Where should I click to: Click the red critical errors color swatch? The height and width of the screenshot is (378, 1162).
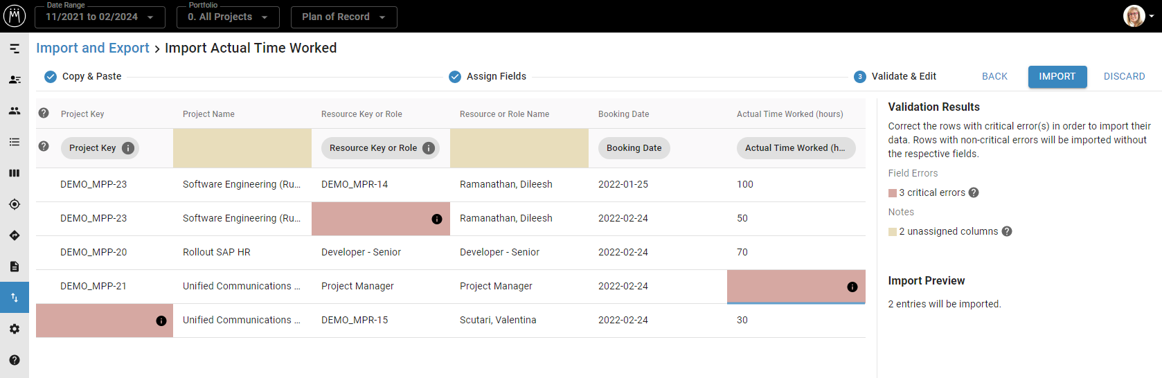893,192
